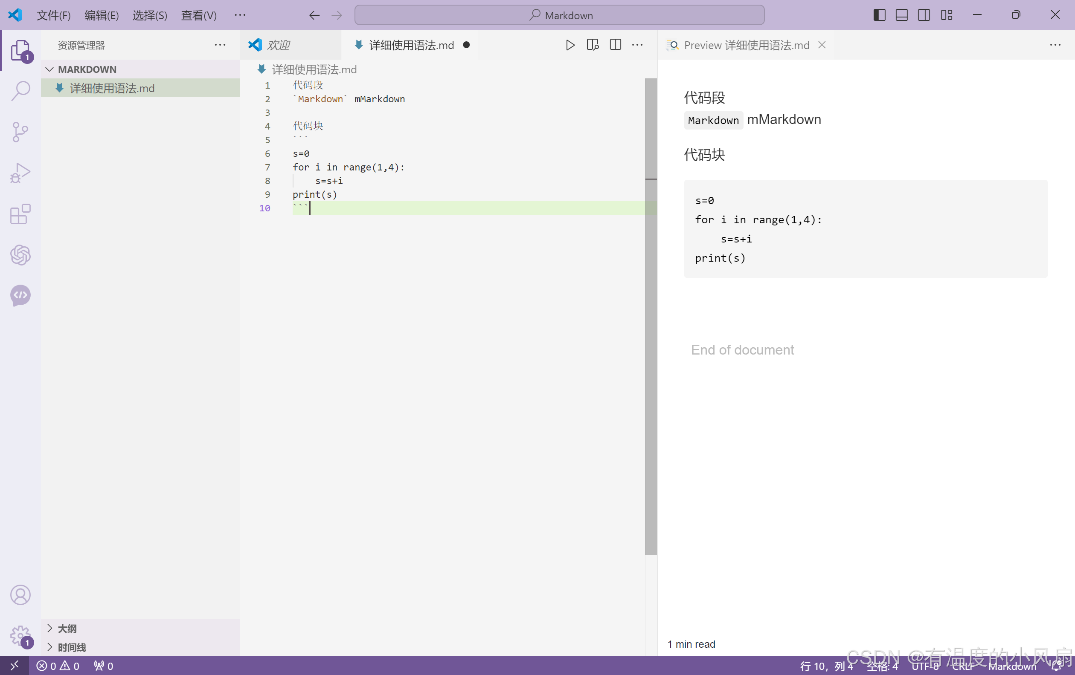Open the ChatGPT sidebar icon

(x=20, y=254)
